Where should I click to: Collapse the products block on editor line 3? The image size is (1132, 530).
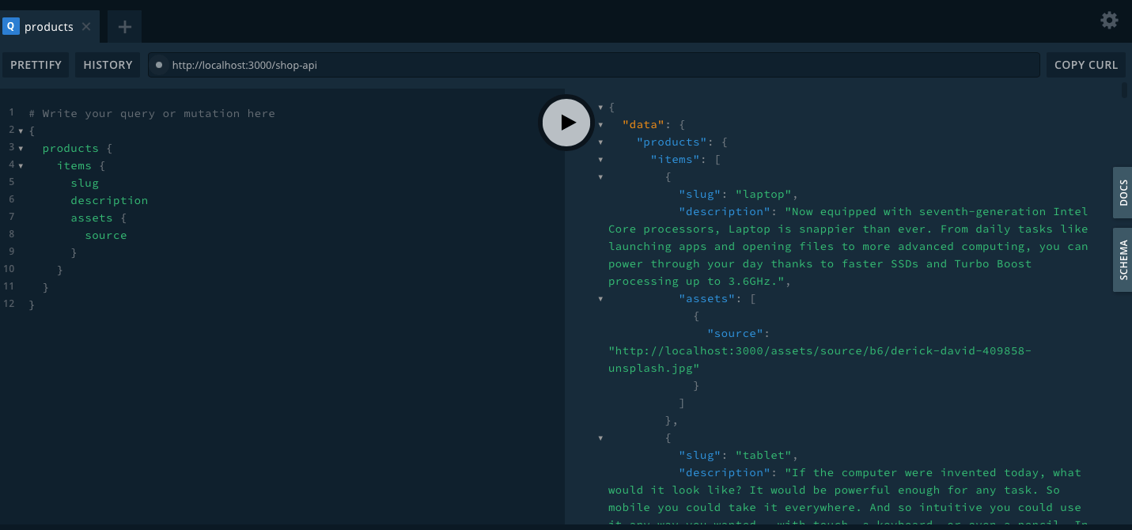tap(21, 149)
